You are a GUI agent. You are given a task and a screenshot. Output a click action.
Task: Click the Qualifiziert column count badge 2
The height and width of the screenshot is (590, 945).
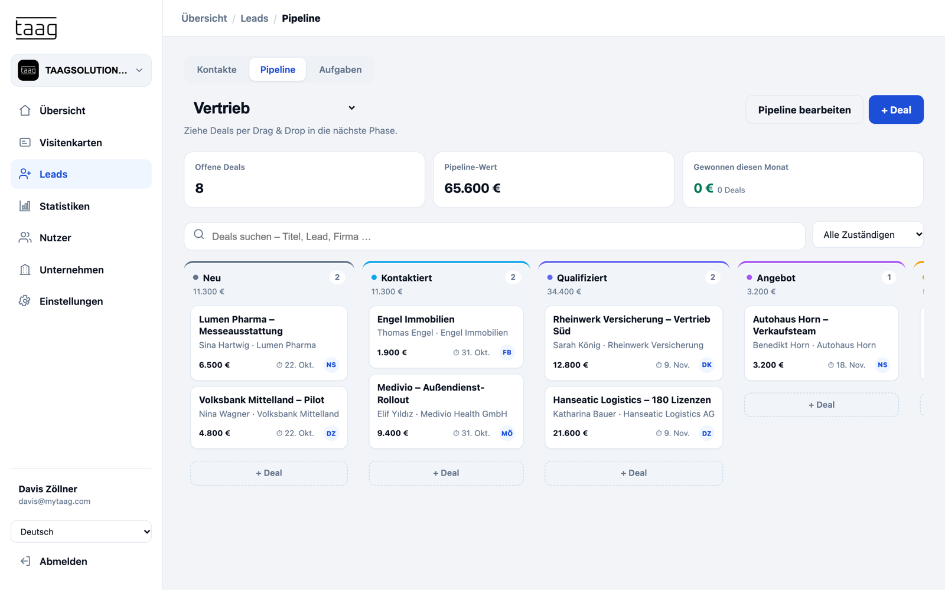[x=713, y=277]
